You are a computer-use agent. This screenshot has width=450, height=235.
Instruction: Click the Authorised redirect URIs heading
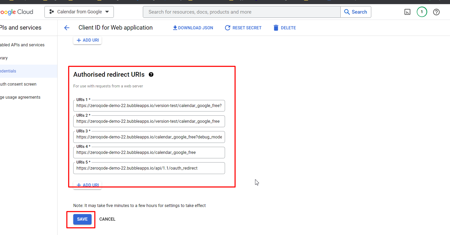[109, 75]
